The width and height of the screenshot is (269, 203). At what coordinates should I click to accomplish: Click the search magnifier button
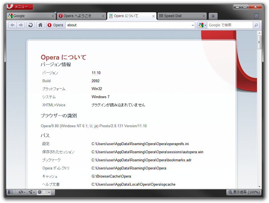[x=256, y=25]
